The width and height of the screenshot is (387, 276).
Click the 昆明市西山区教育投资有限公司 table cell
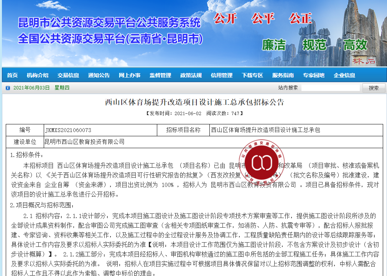coord(214,142)
